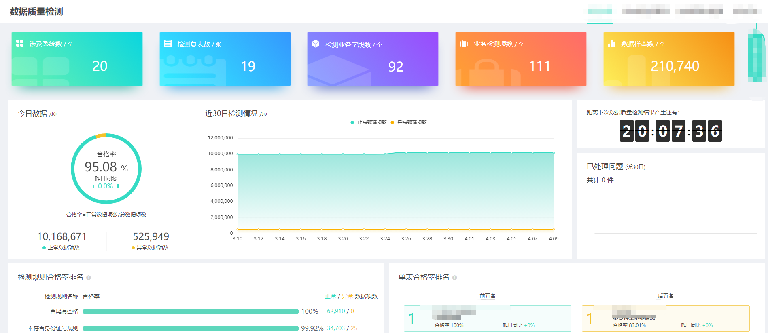
Task: Click info icon beside 检测规则合格率排名
Action: (89, 278)
